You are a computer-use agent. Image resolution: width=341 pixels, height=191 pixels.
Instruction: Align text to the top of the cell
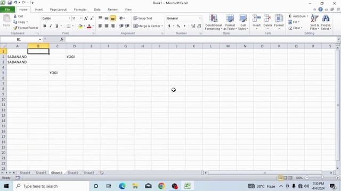pos(100,18)
